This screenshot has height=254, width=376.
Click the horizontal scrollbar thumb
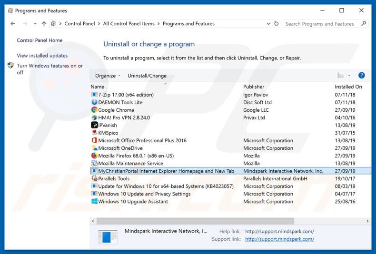pos(195,221)
